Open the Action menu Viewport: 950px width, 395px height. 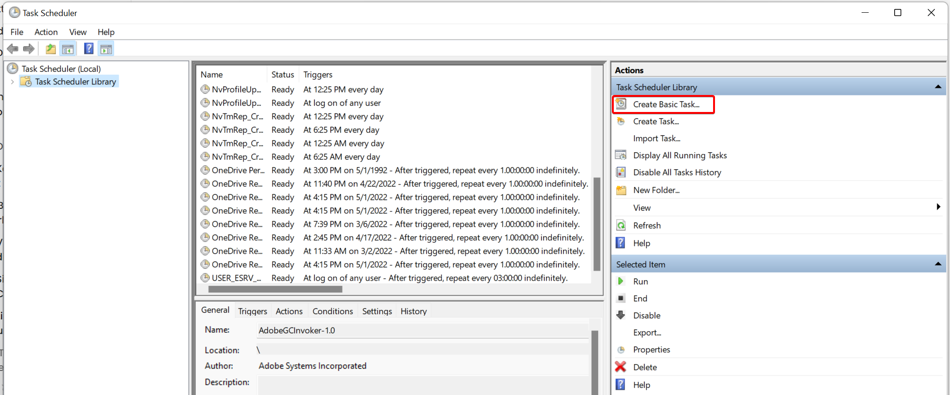[46, 32]
